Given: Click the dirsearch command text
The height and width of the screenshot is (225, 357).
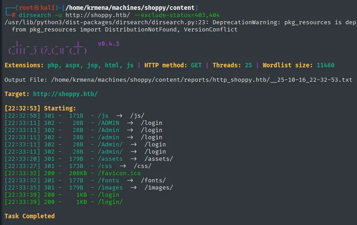Looking at the screenshot, I should [35, 15].
